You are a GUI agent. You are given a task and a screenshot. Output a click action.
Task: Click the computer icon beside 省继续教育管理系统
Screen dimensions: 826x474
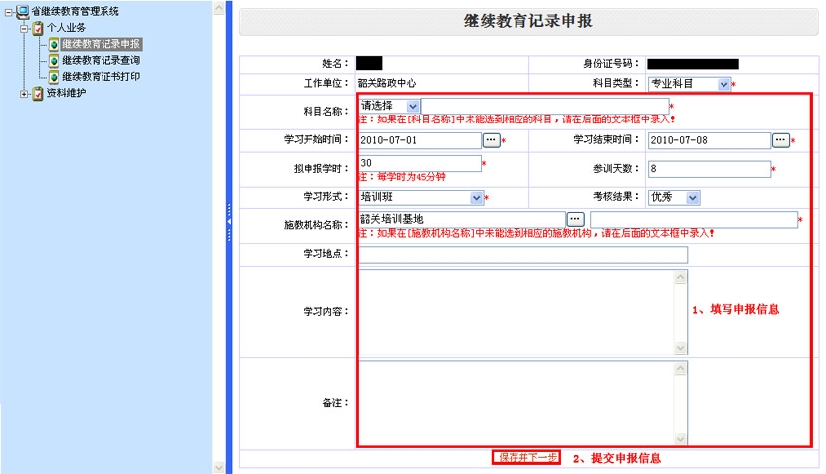pyautogui.click(x=23, y=11)
